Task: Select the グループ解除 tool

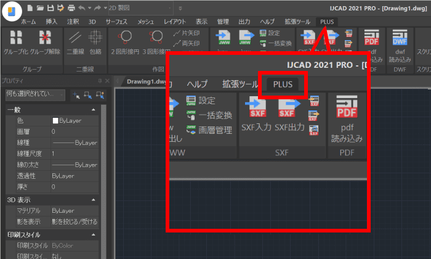Action: point(45,43)
